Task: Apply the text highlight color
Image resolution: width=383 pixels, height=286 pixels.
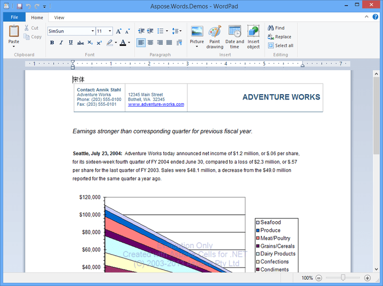Action: coord(110,43)
